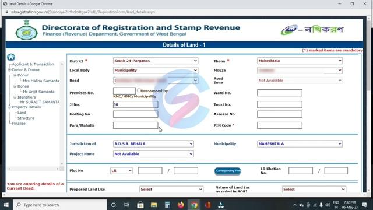Open the Structure item in tree
373x210 pixels.
click(26, 118)
